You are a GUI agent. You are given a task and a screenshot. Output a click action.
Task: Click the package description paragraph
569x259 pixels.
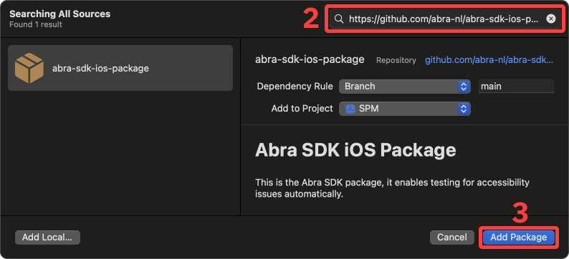tap(392, 188)
